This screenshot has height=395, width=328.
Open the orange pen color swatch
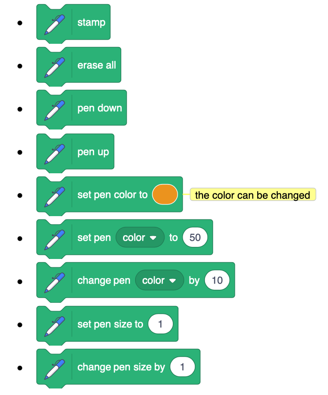pos(165,194)
